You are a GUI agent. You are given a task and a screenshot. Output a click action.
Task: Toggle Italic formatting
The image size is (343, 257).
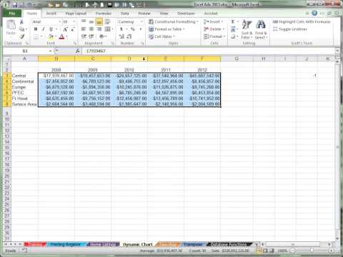tap(43, 29)
